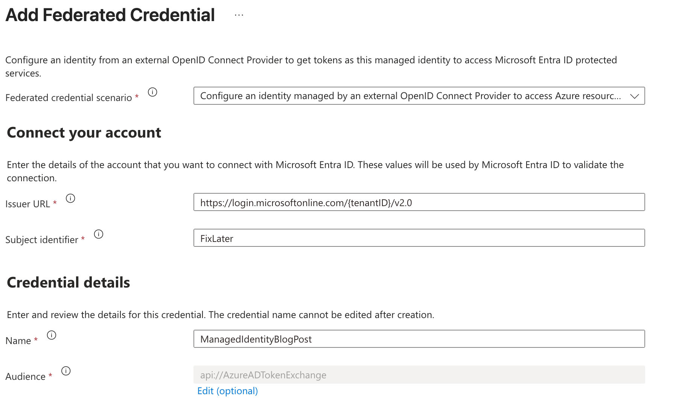This screenshot has height=413, width=673.
Task: Click info icon next to Name label
Action: coord(52,335)
